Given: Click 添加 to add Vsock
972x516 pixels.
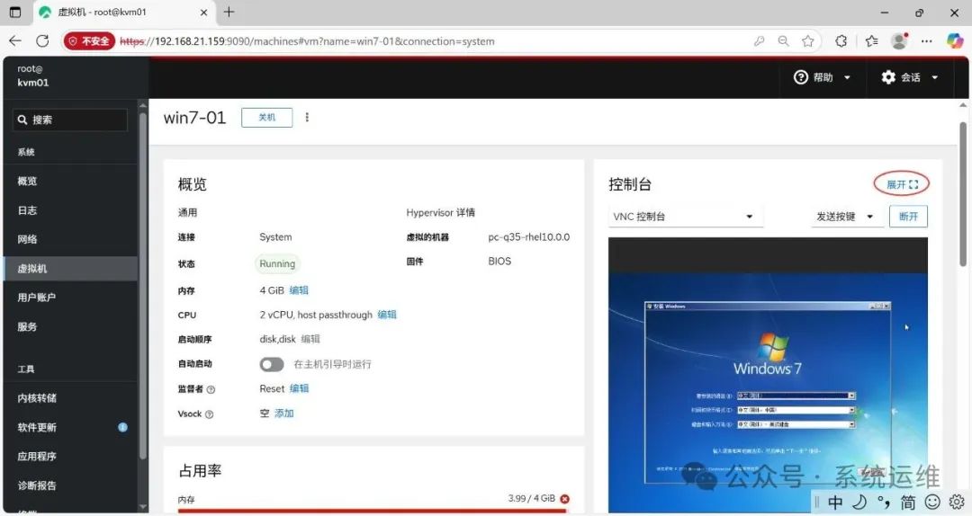Looking at the screenshot, I should point(283,414).
